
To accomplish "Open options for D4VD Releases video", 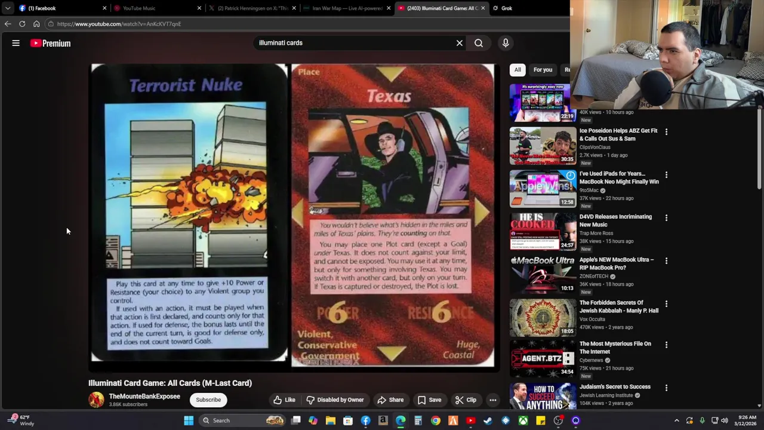I will (666, 217).
